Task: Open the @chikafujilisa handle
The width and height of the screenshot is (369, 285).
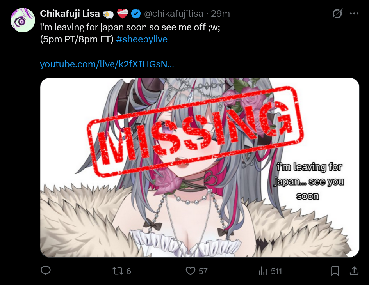Action: tap(173, 14)
